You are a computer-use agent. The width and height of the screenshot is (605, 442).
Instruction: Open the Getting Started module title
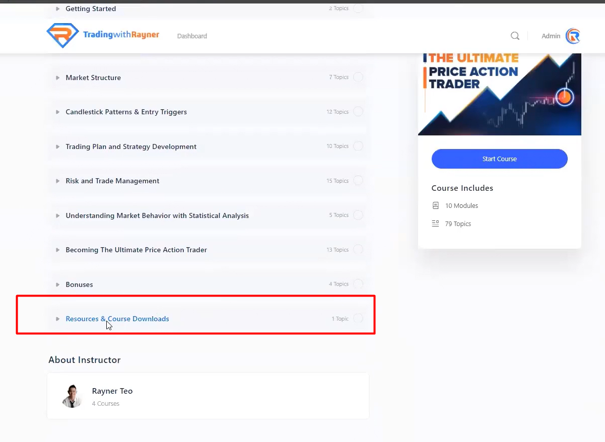point(91,9)
